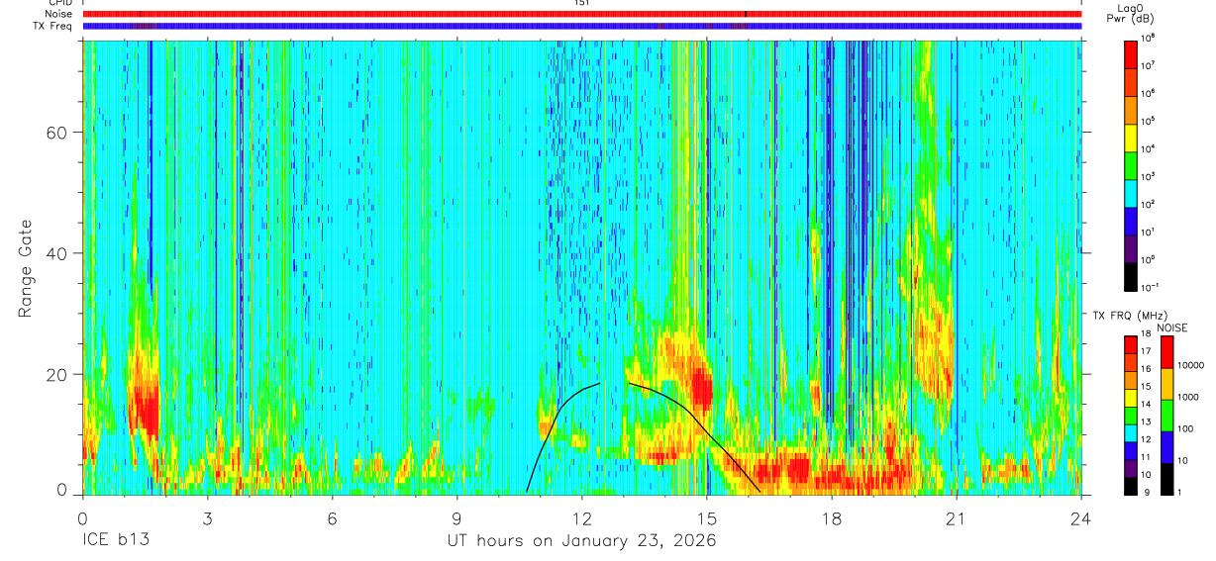Pick the blue segment of the NOISE colorbar
The image size is (1216, 561).
pyautogui.click(x=1169, y=445)
